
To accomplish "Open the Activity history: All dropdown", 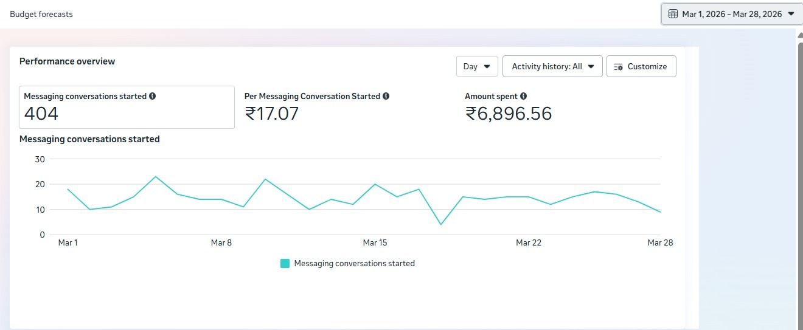I will click(552, 66).
